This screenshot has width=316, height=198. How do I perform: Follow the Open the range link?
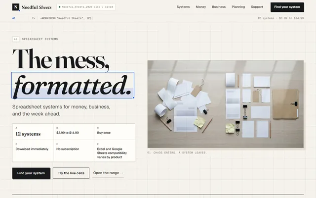pyautogui.click(x=108, y=173)
